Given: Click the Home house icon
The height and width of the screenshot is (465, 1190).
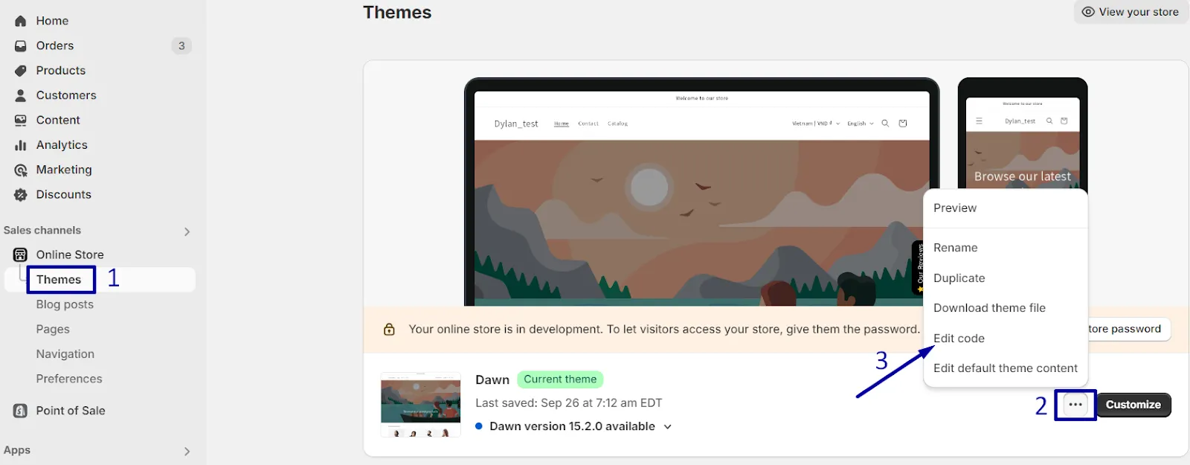Looking at the screenshot, I should tap(21, 21).
